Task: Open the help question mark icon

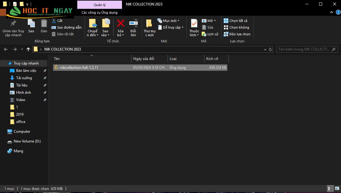Action: coord(338,12)
